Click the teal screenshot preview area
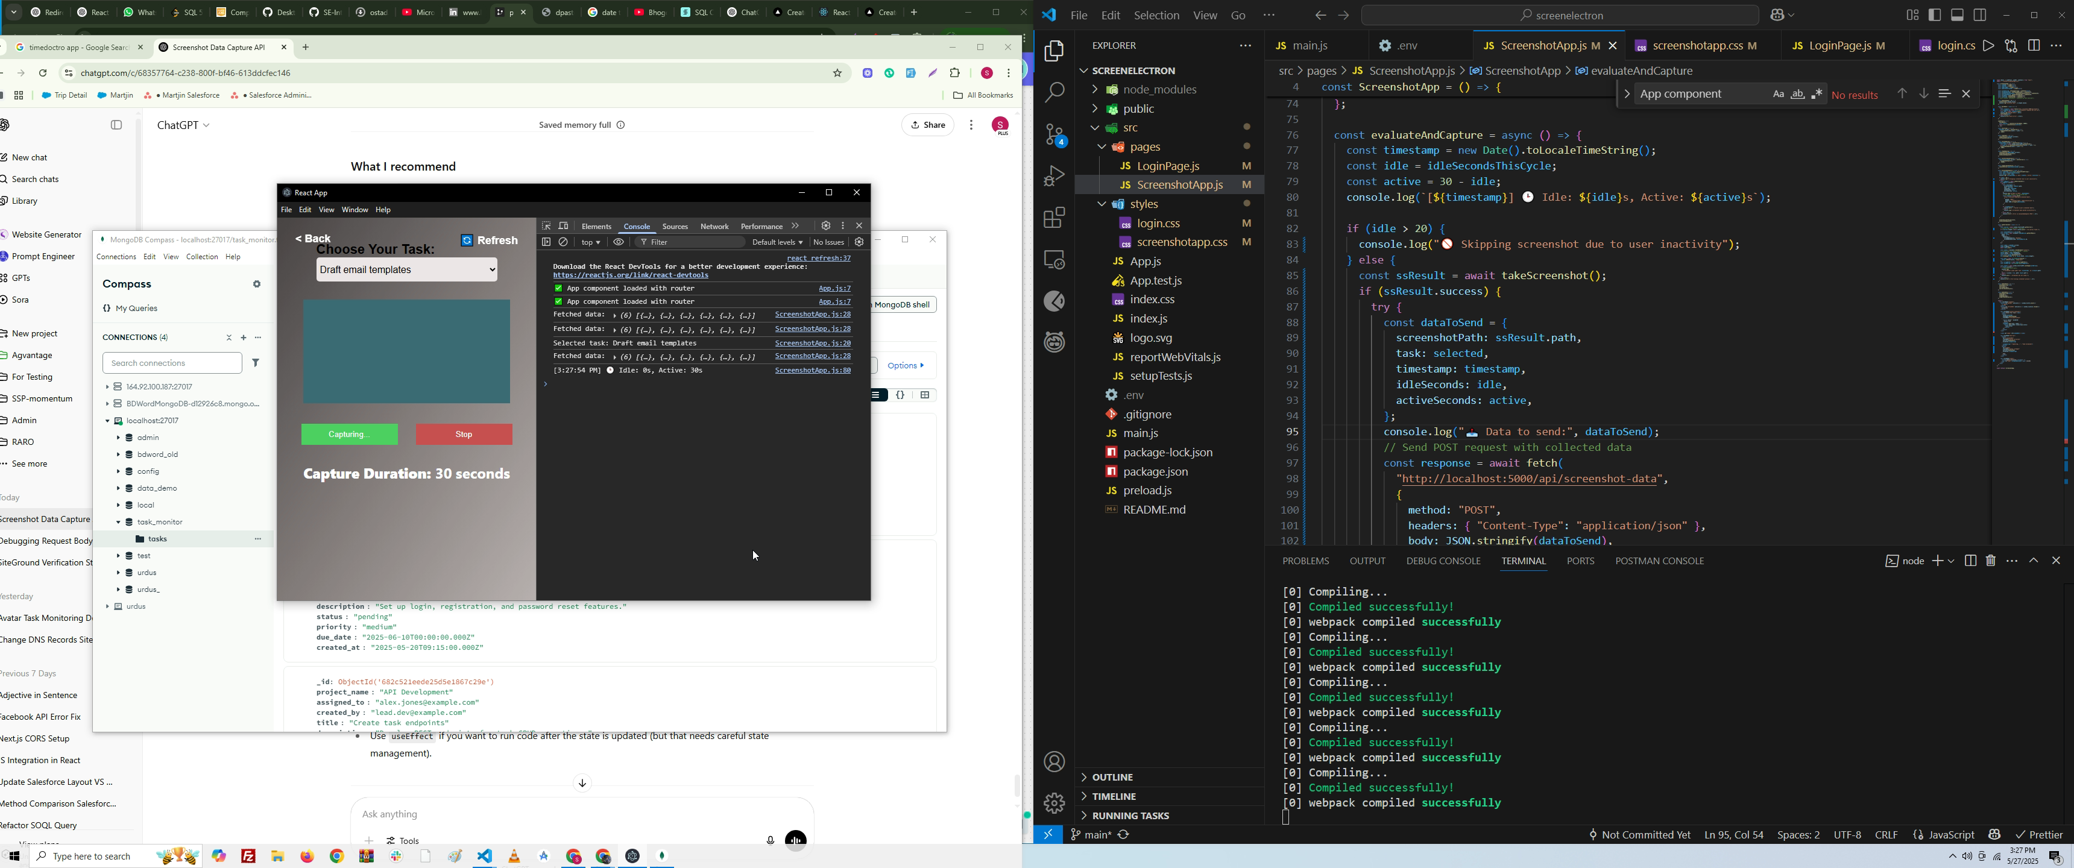This screenshot has width=2074, height=868. [x=406, y=352]
